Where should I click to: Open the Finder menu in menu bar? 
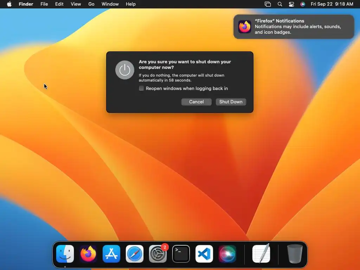[x=26, y=4]
